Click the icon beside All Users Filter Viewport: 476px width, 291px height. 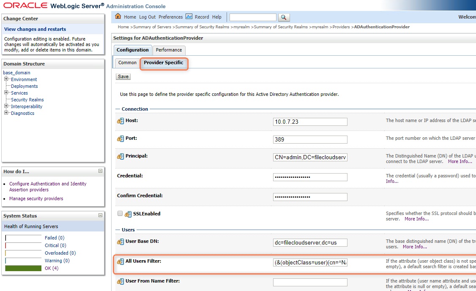pyautogui.click(x=120, y=261)
